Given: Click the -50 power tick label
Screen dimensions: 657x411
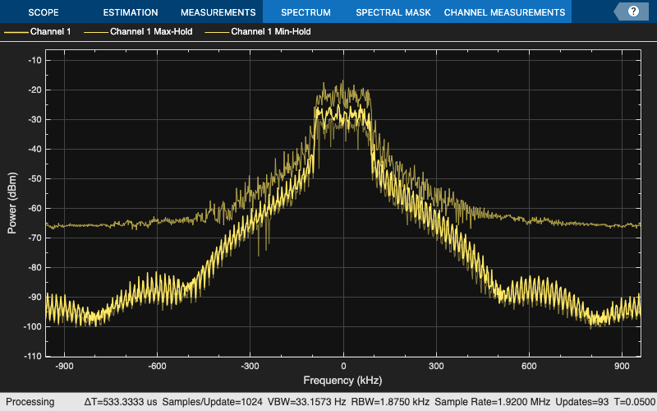Looking at the screenshot, I should pos(34,178).
